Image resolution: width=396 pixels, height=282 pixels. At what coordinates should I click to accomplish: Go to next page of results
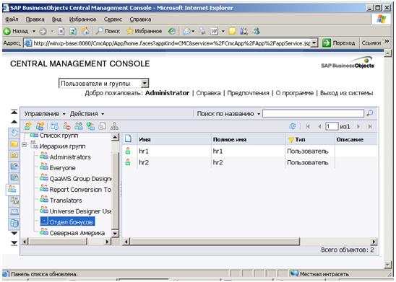358,126
